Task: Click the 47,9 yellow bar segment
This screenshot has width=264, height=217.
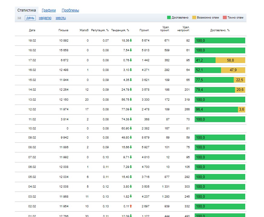Action: pyautogui.click(x=233, y=70)
